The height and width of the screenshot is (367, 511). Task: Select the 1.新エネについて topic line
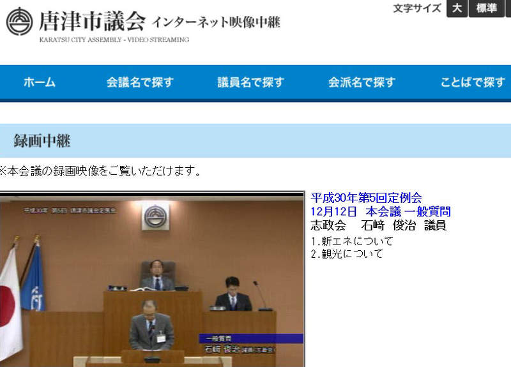pyautogui.click(x=351, y=241)
